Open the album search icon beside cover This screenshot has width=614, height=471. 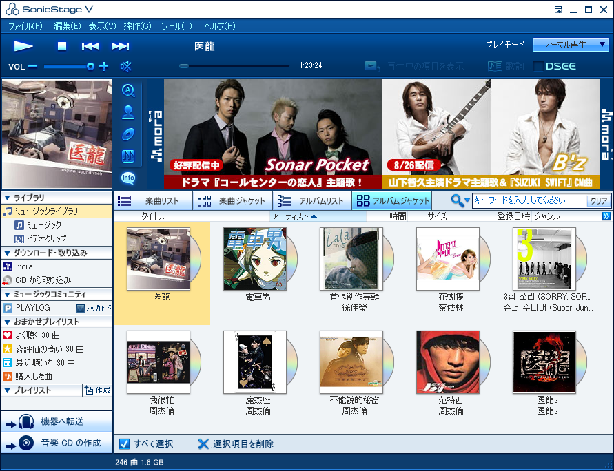(128, 91)
